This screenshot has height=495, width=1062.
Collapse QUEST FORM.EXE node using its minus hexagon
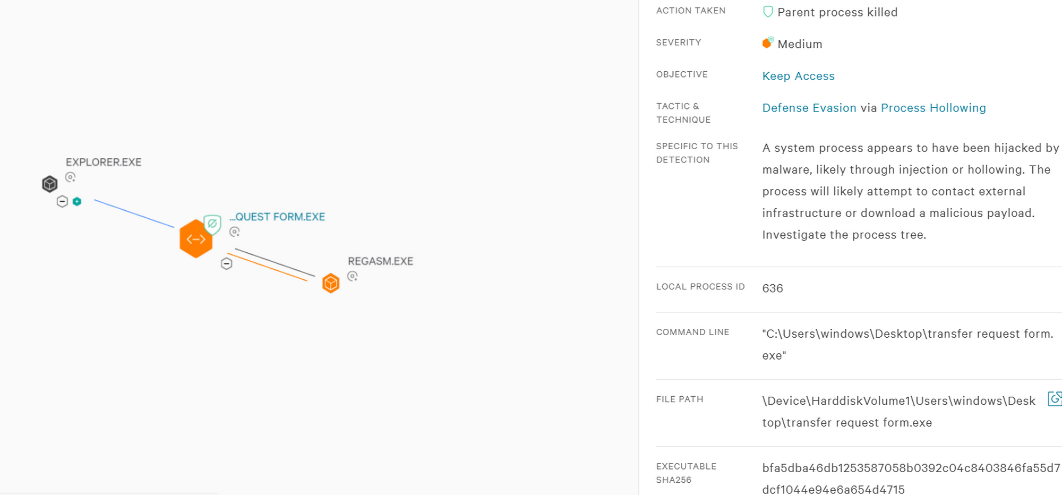pyautogui.click(x=227, y=263)
